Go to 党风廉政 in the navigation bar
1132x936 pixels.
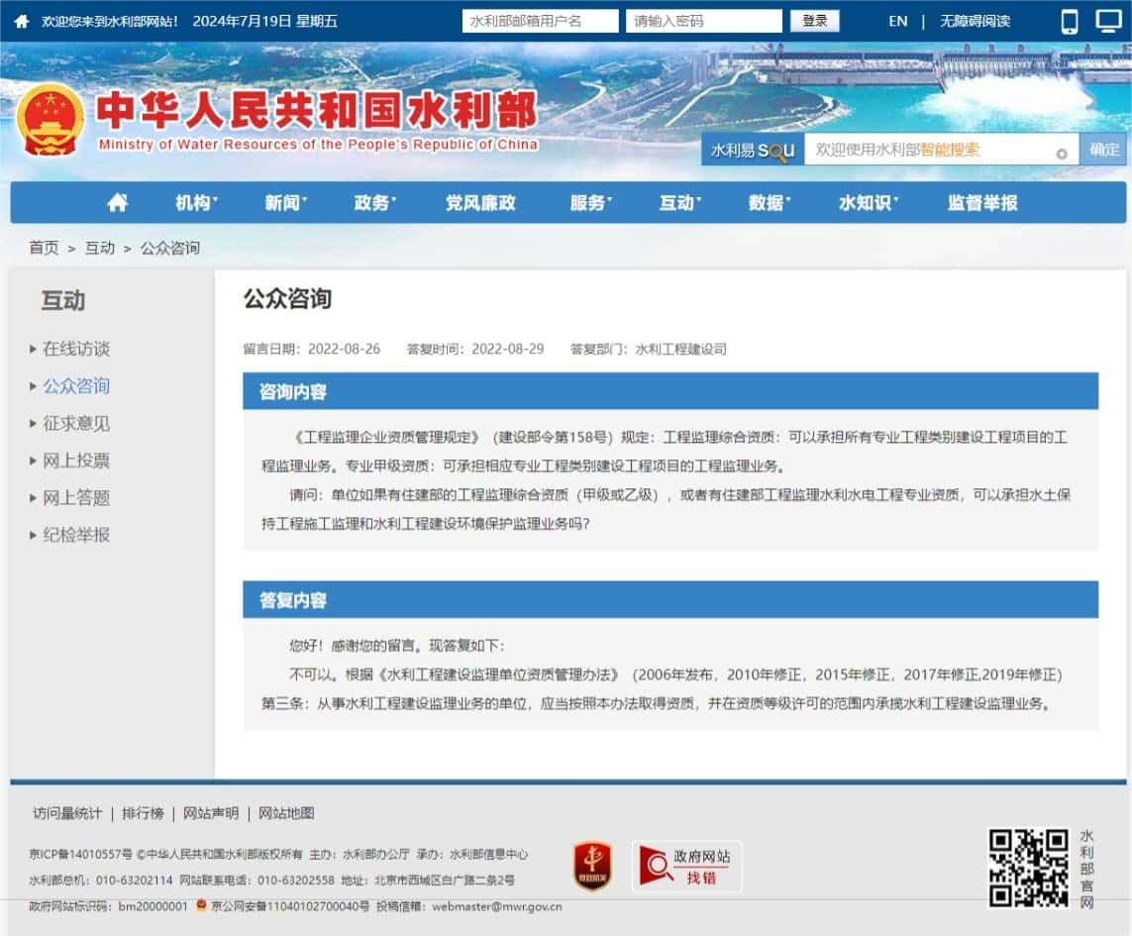click(480, 203)
